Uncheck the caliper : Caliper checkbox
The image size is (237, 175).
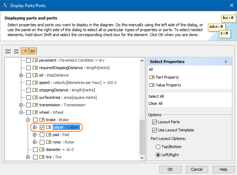click(42, 127)
